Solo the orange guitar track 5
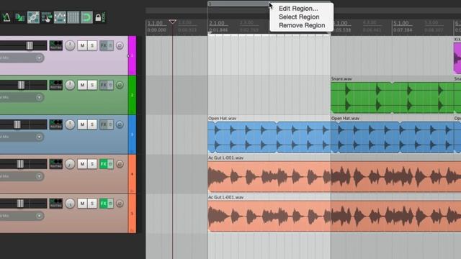The height and width of the screenshot is (259, 461). pos(92,203)
